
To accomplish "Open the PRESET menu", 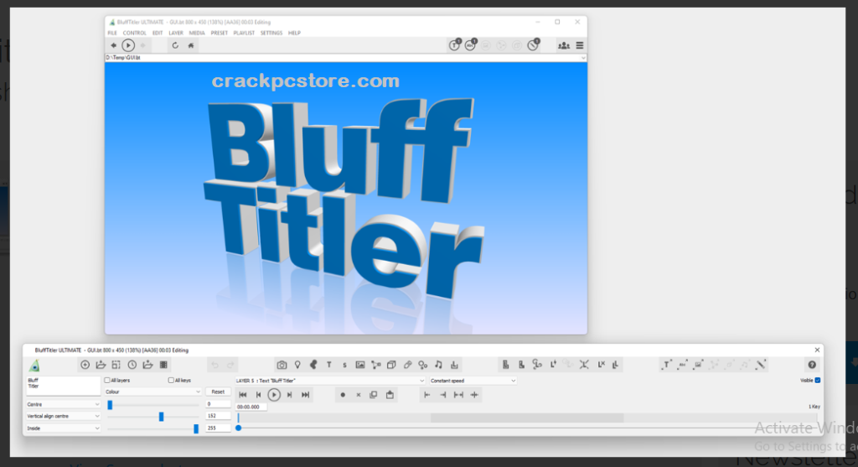I will point(219,33).
